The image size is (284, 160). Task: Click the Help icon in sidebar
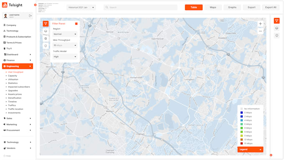point(4,156)
